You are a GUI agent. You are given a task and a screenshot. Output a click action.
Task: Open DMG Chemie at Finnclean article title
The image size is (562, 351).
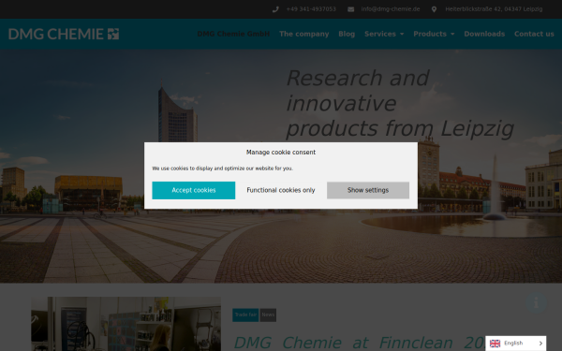click(360, 343)
